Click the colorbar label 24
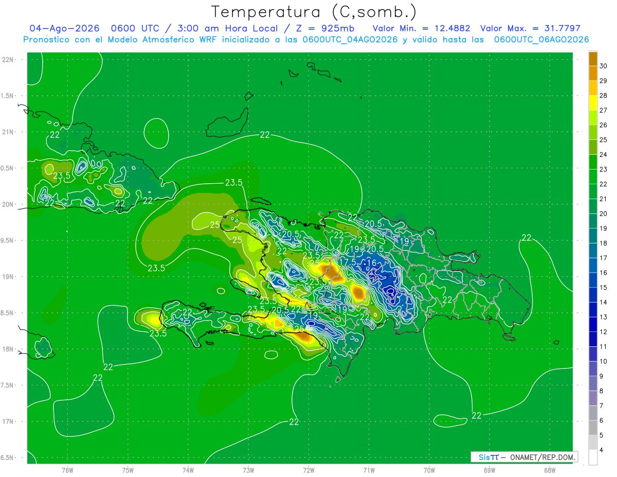The height and width of the screenshot is (477, 617). (x=603, y=154)
